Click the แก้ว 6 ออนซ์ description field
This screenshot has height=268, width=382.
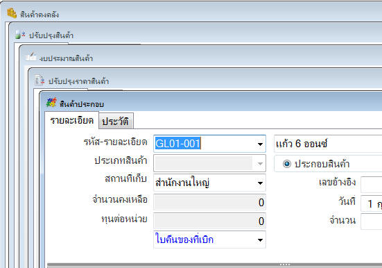click(328, 144)
